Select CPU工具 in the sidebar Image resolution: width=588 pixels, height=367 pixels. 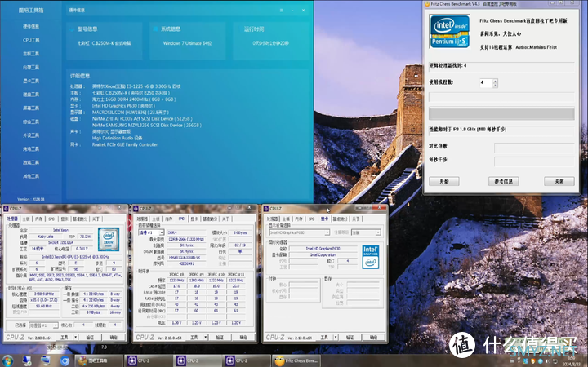[31, 39]
